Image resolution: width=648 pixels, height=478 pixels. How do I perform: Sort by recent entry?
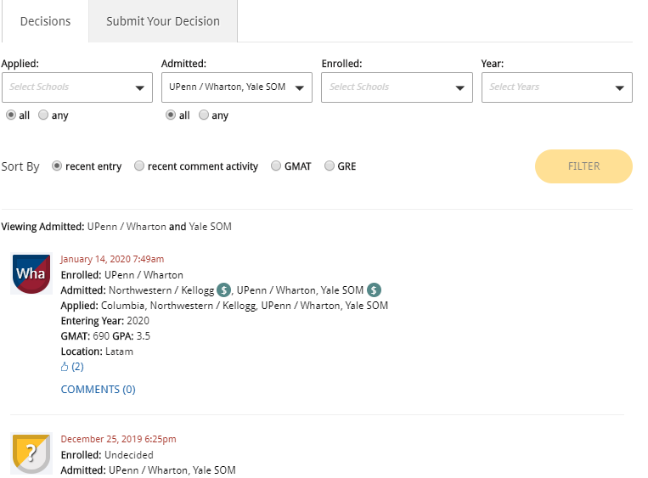tap(57, 166)
